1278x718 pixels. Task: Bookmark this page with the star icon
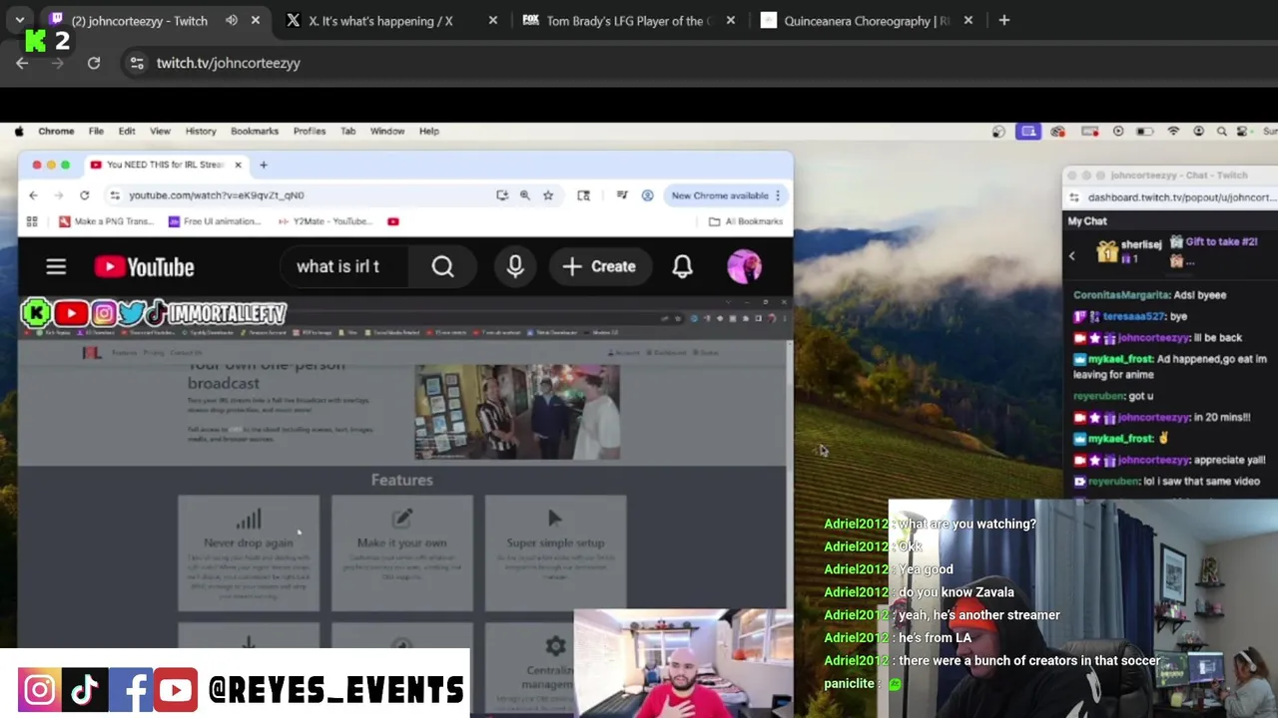click(547, 195)
